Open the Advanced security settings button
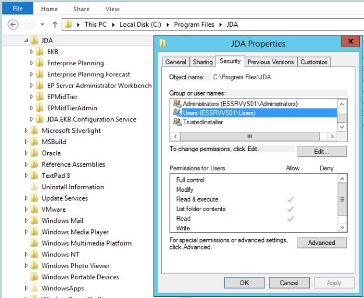Viewport: 364px width, 298px height. 321,243
